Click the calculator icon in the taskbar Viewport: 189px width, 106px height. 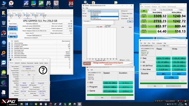46,104
